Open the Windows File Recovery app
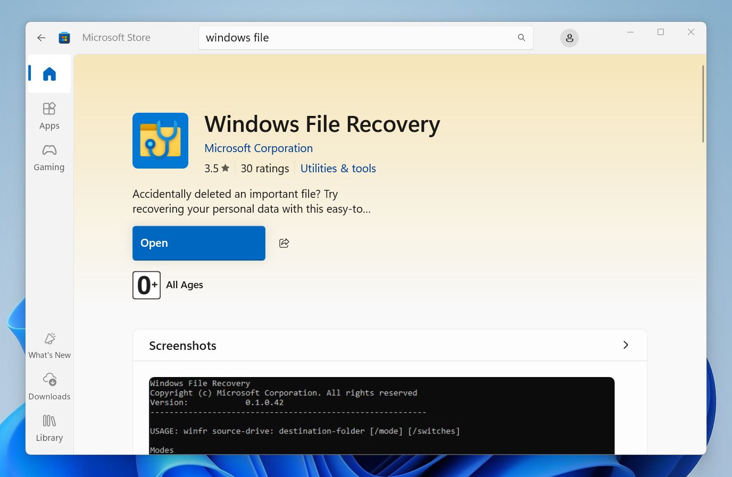Image resolution: width=732 pixels, height=477 pixels. [198, 243]
